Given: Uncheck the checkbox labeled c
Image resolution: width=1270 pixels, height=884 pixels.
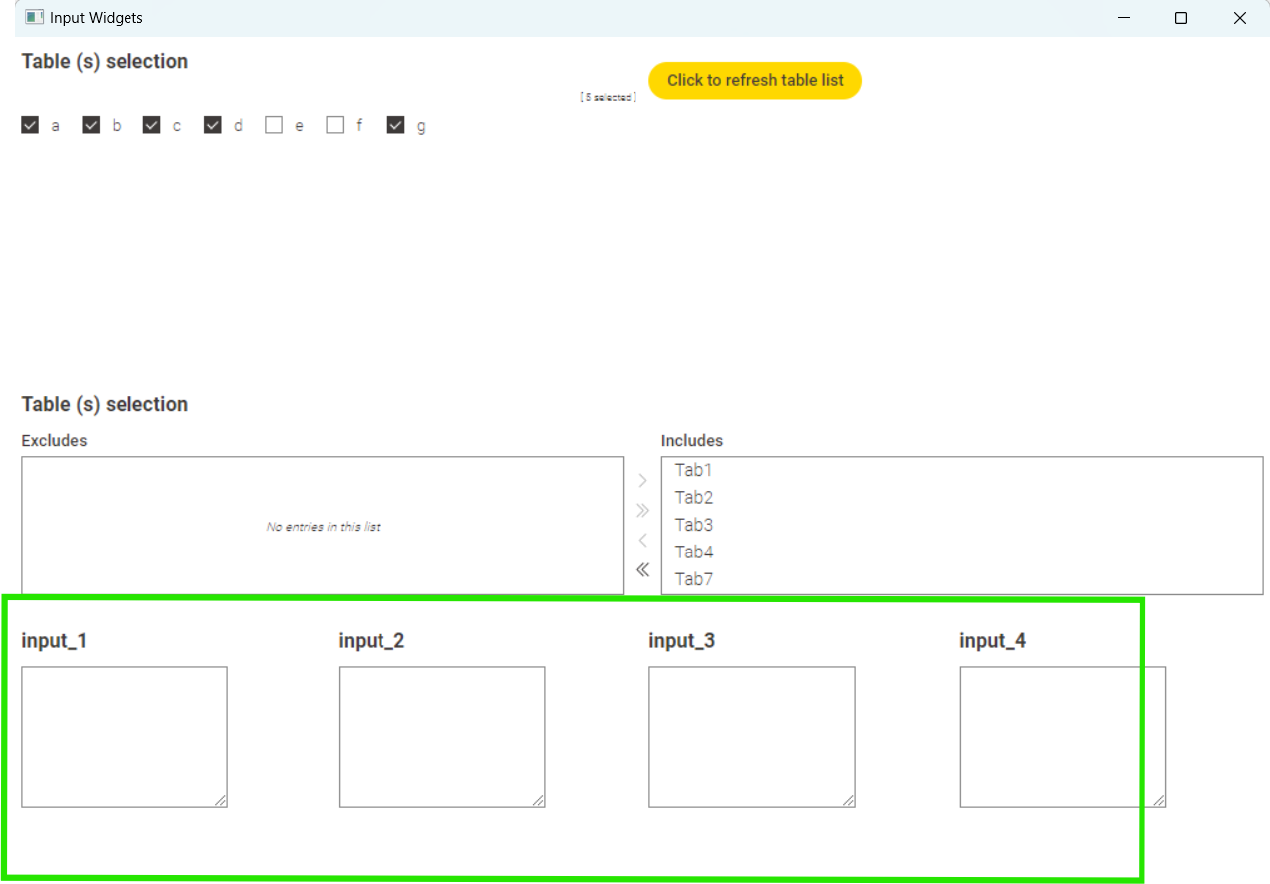Looking at the screenshot, I should 151,125.
